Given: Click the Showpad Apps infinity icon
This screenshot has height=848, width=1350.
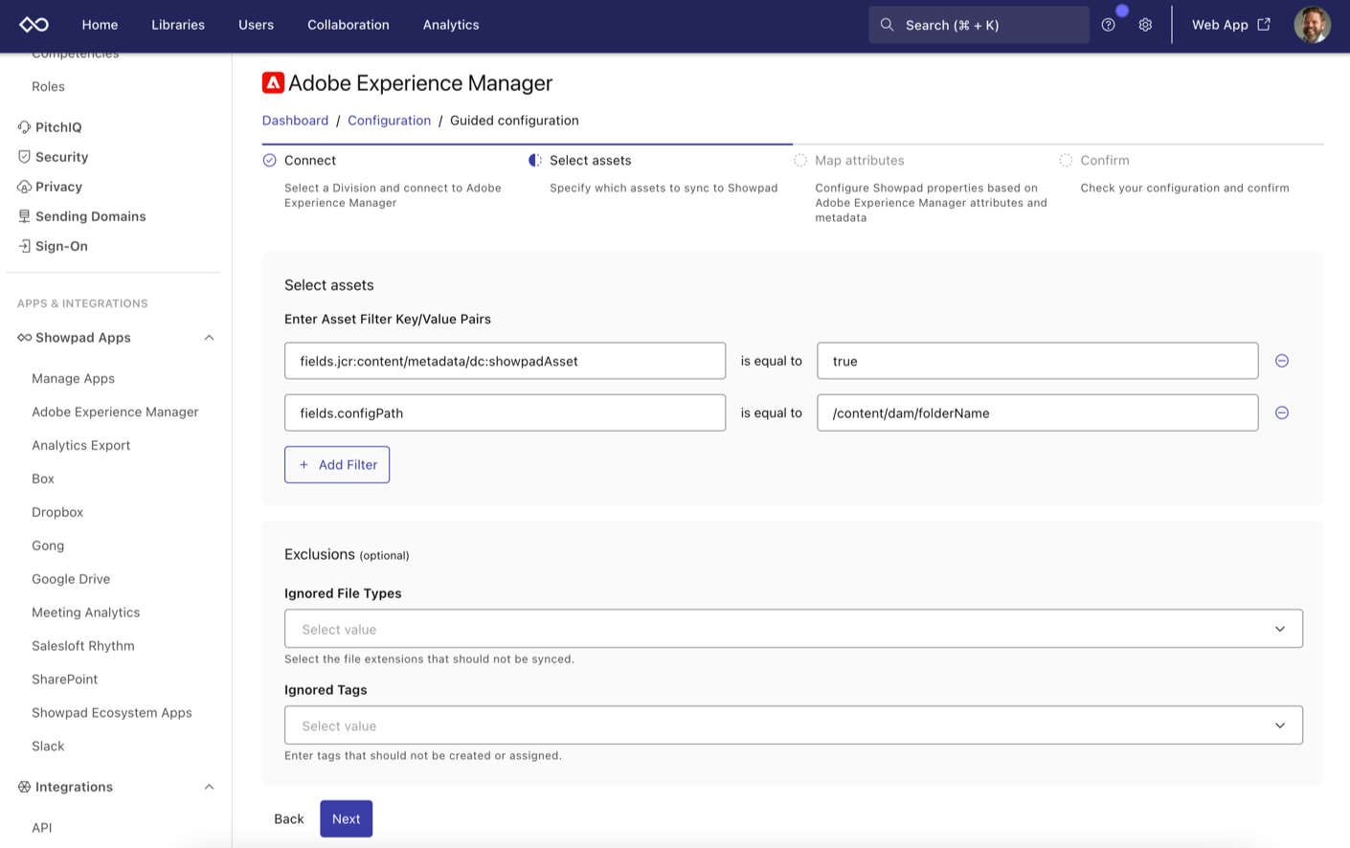Looking at the screenshot, I should point(24,338).
